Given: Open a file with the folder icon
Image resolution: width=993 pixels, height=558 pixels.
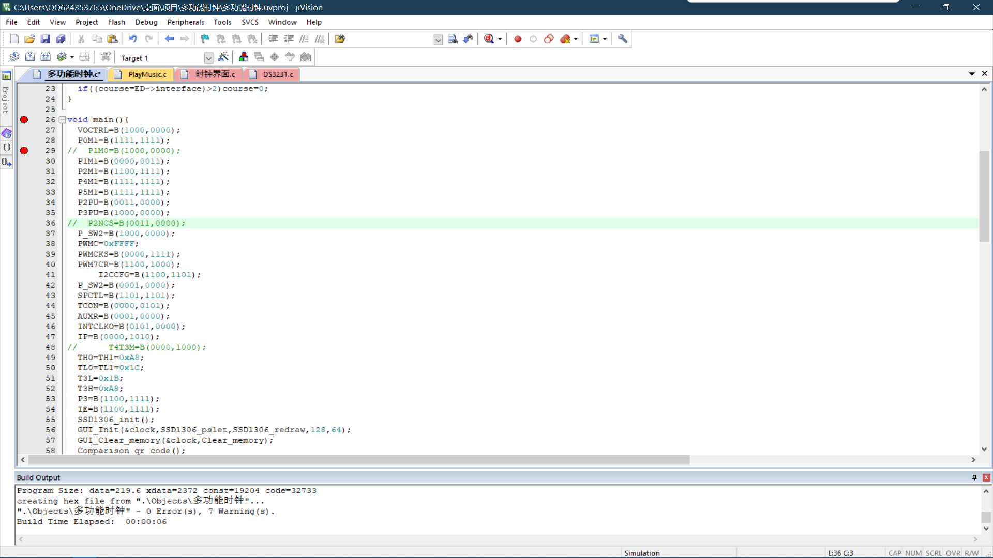Looking at the screenshot, I should pyautogui.click(x=29, y=39).
